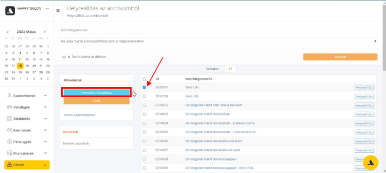Toggle the select-all checkbox in table header

(144, 79)
